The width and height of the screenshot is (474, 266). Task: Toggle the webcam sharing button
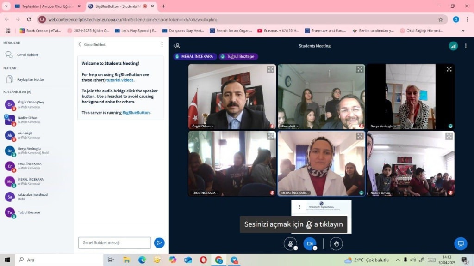point(310,243)
